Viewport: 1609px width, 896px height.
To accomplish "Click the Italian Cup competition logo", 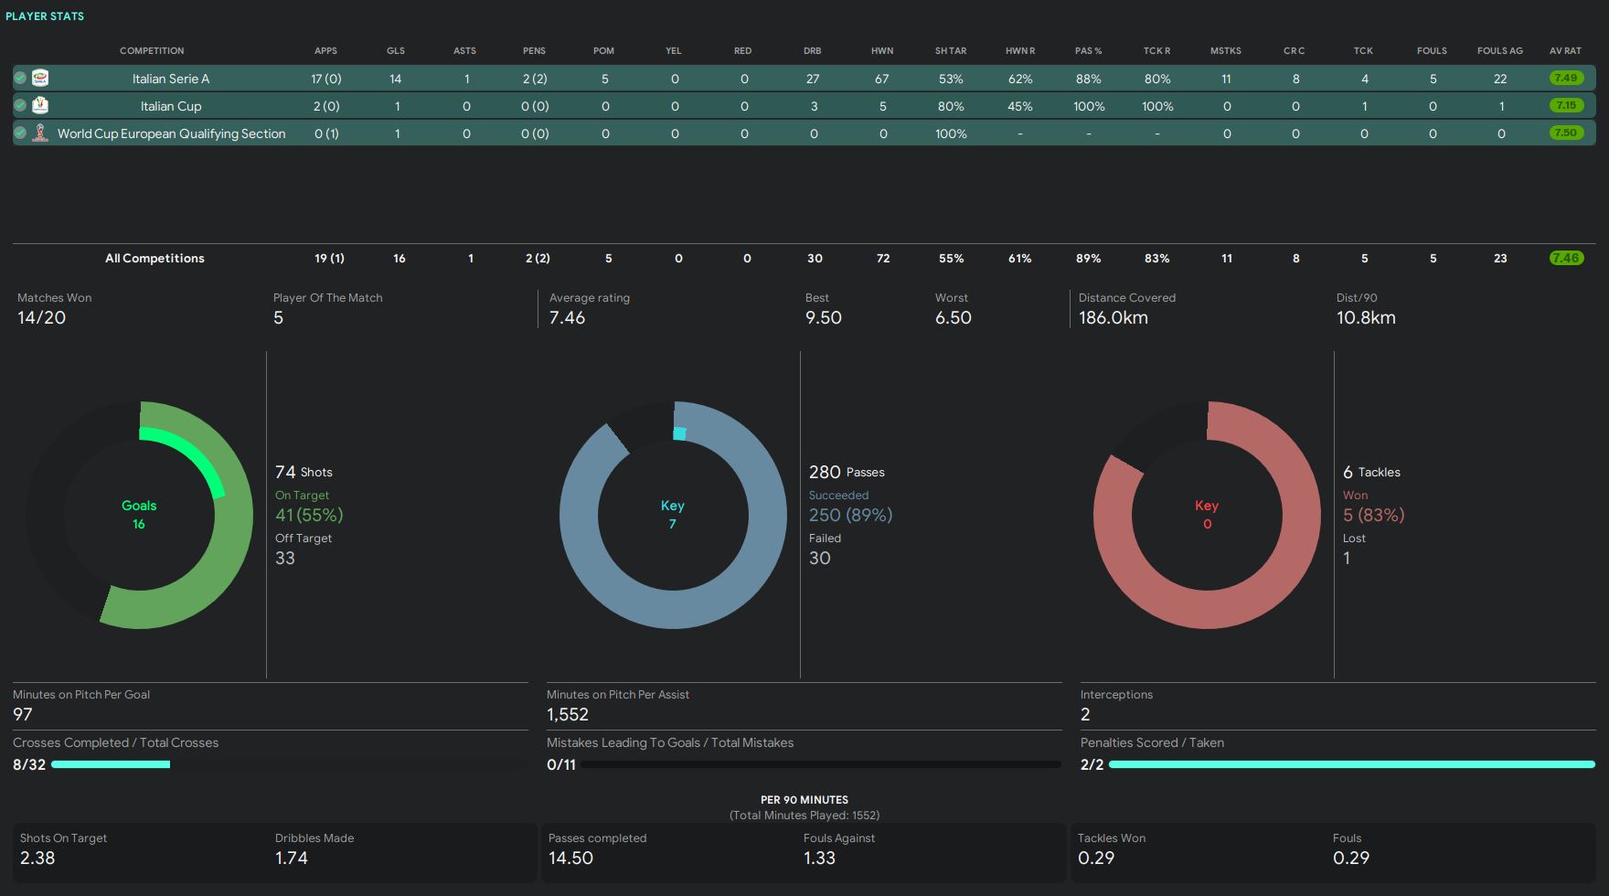I will (x=40, y=106).
